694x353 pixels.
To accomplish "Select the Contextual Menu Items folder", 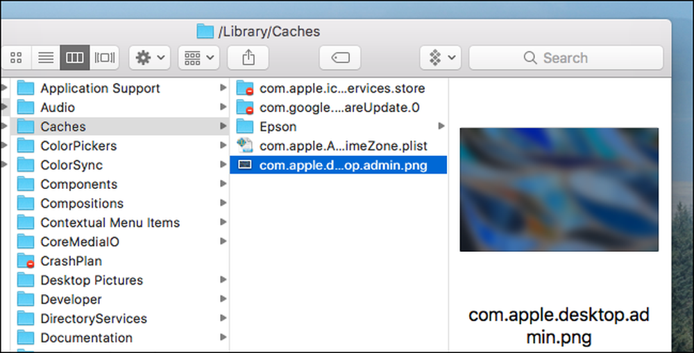I will tap(120, 222).
